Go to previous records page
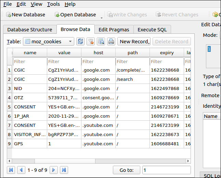 point(21,170)
